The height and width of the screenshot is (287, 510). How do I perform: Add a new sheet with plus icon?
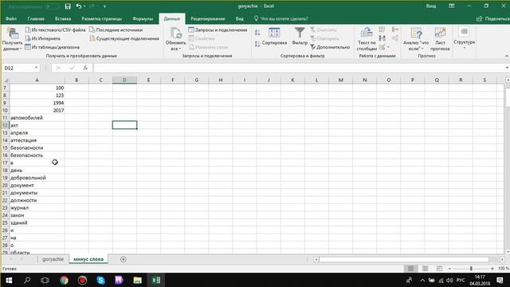tap(124, 259)
